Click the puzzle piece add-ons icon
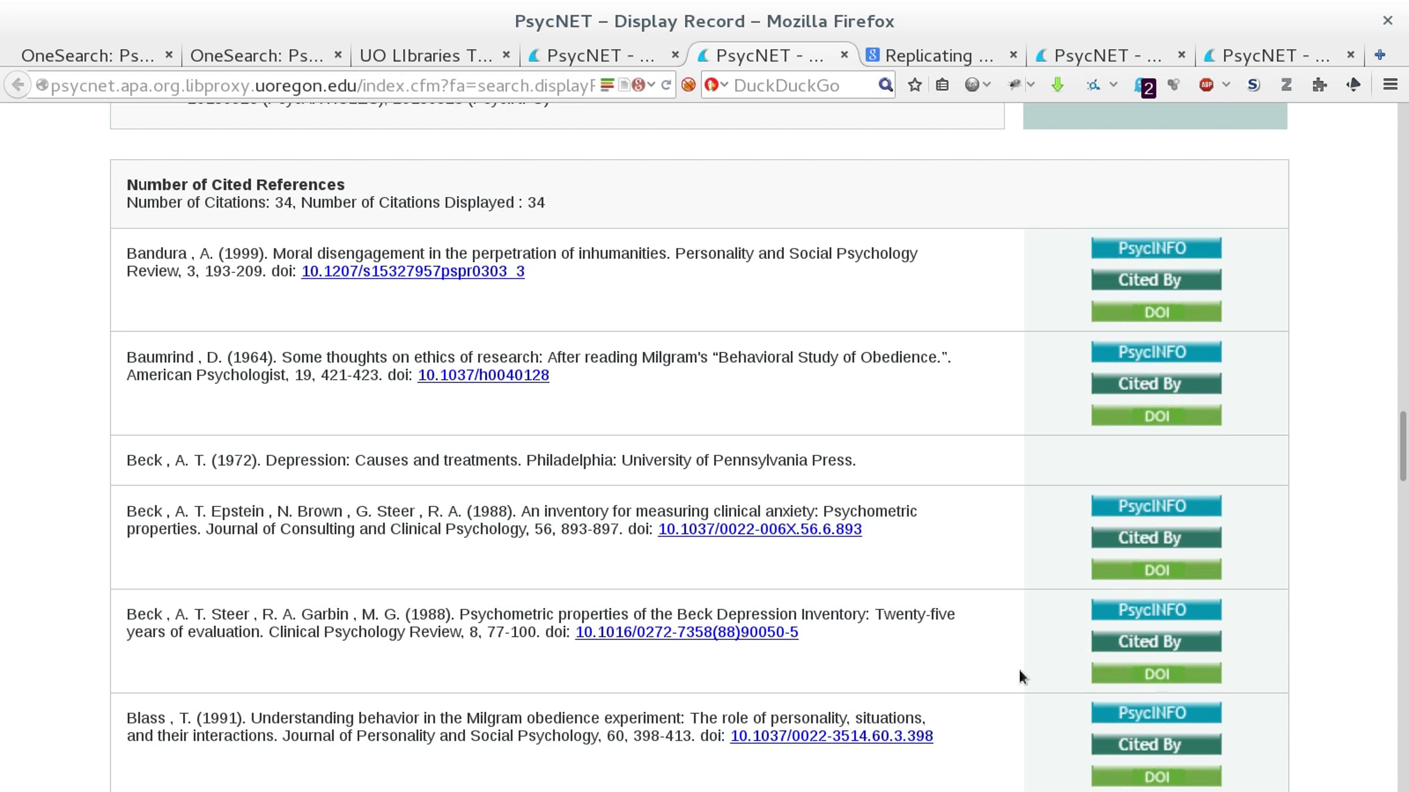Screen dimensions: 1409x792 1319,85
